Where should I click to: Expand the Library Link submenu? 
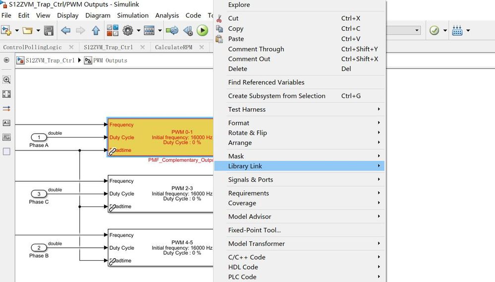pyautogui.click(x=299, y=166)
